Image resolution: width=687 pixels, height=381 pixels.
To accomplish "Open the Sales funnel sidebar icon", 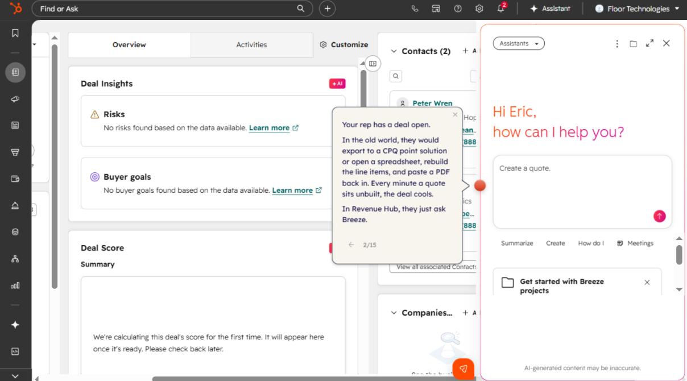I will [15, 152].
